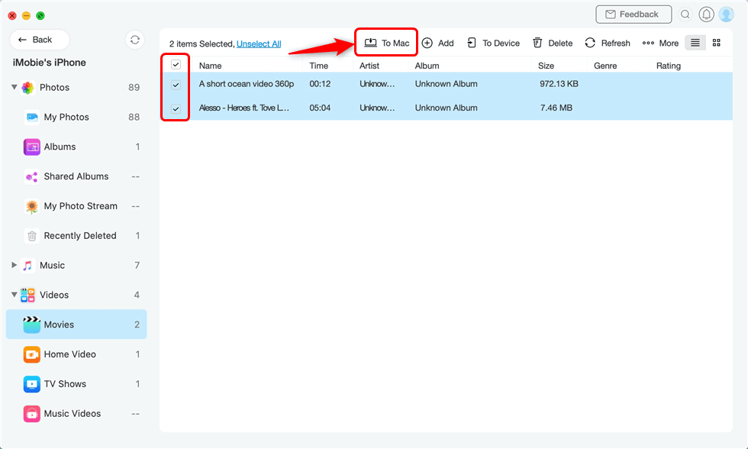This screenshot has width=748, height=449.
Task: Toggle the select-all header checkbox
Action: tap(176, 64)
